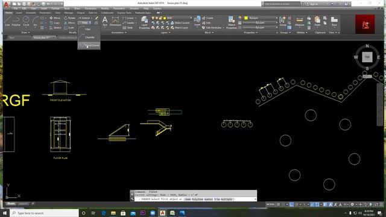386x217 pixels.
Task: Expand the Draw panel
Action: pos(25,33)
